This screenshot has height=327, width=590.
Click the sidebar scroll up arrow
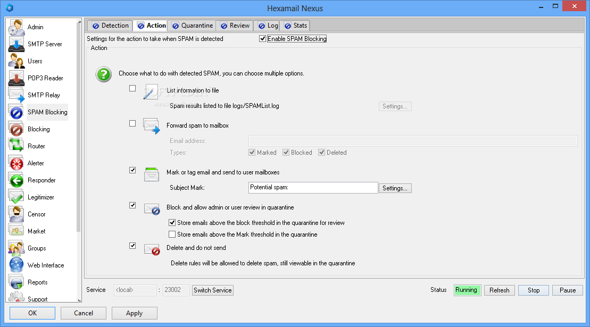click(79, 21)
